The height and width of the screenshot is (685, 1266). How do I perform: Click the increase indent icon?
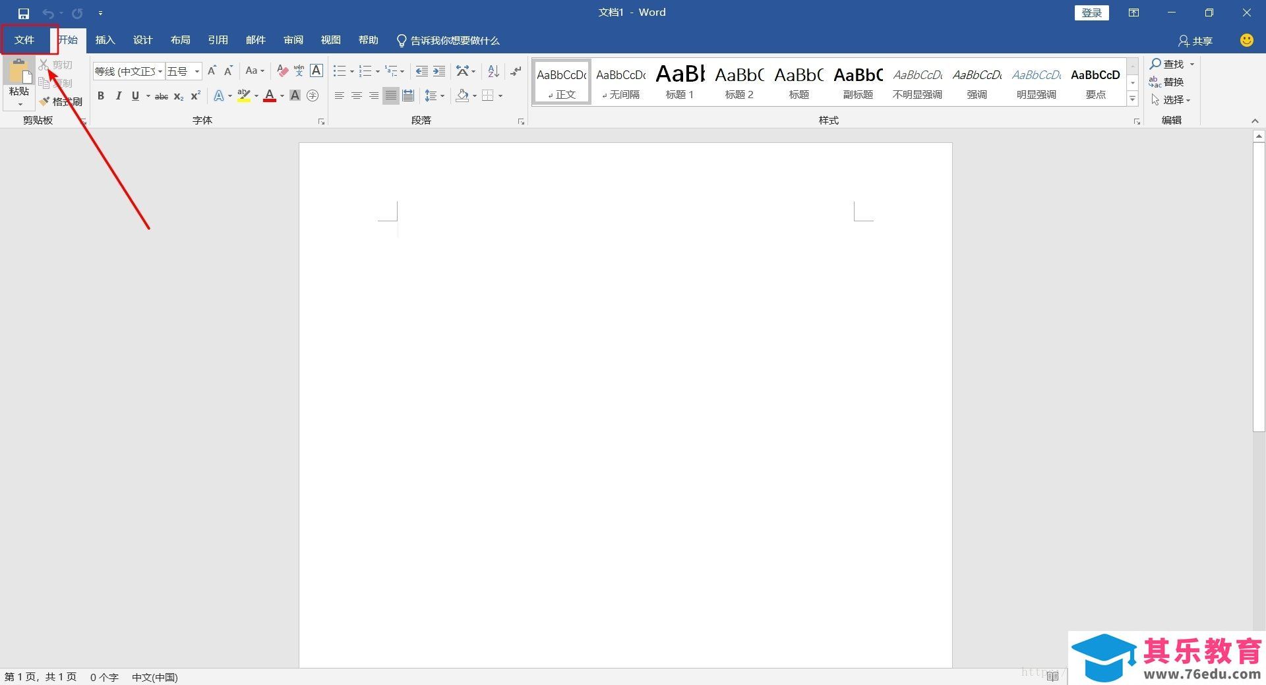(x=439, y=70)
